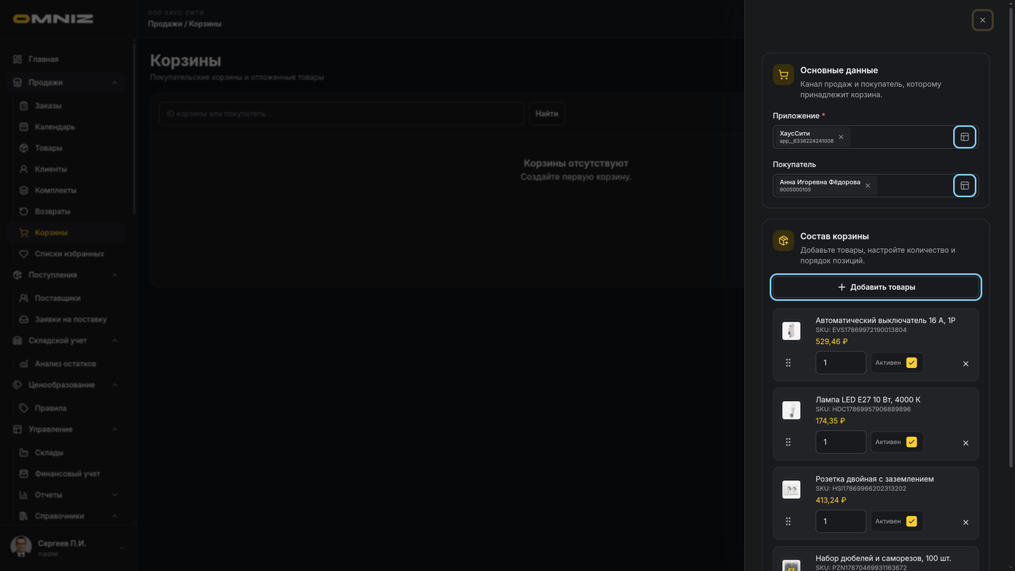Click the Основные данные heading
Screen dimensions: 1015x571
tap(839, 70)
